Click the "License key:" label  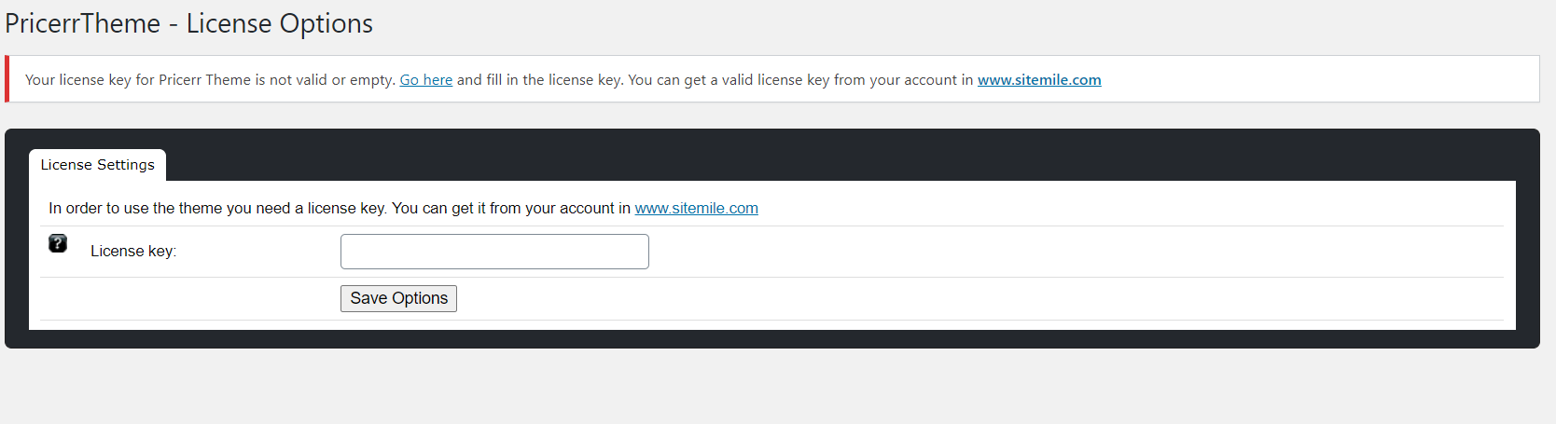(133, 252)
